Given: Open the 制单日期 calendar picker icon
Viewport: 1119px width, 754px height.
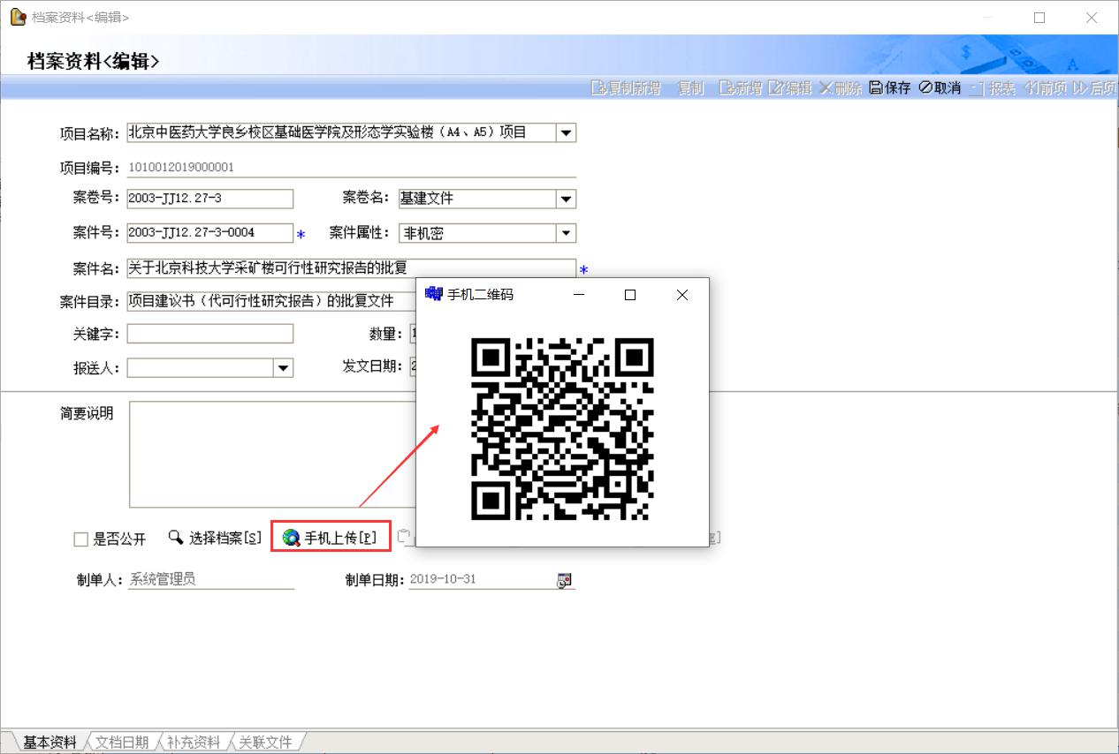Looking at the screenshot, I should pyautogui.click(x=563, y=580).
